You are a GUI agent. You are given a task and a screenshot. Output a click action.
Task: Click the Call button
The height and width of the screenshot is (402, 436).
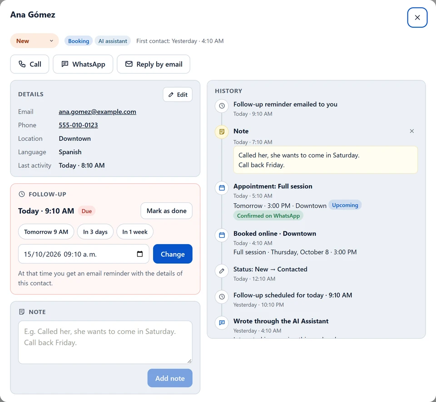tap(30, 64)
